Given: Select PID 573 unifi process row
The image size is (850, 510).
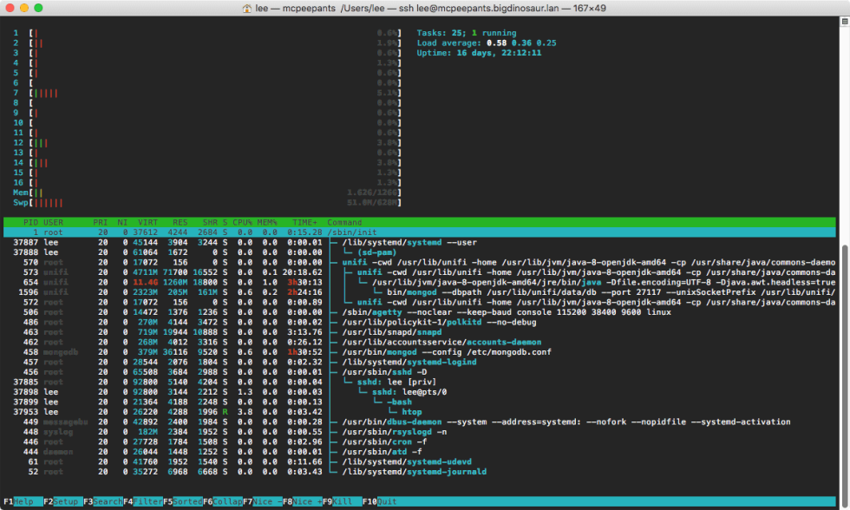Looking at the screenshot, I should pos(420,272).
